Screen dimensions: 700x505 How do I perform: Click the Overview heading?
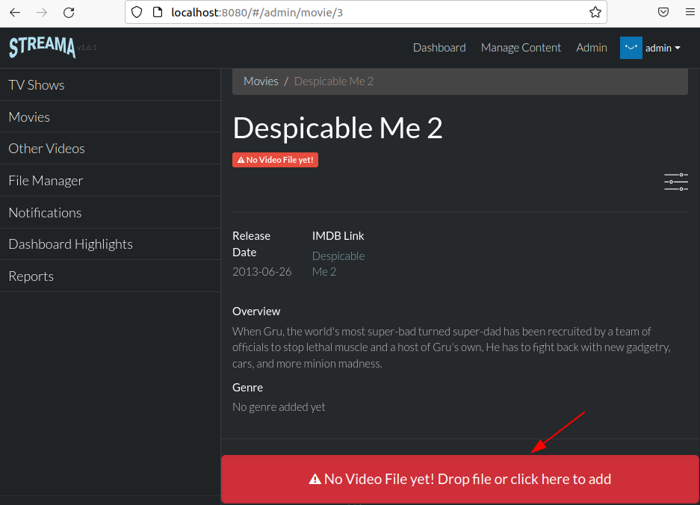[x=256, y=312]
